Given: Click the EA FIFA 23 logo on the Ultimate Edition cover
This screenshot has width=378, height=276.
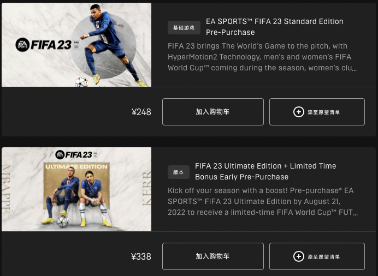Looking at the screenshot, I should tap(76, 155).
